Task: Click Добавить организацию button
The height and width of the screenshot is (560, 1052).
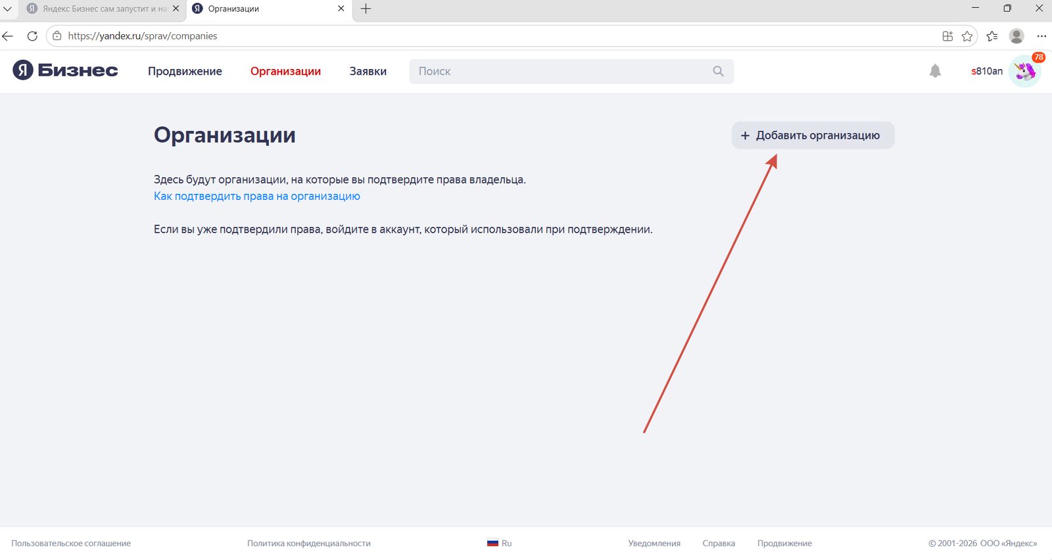Action: pyautogui.click(x=813, y=135)
